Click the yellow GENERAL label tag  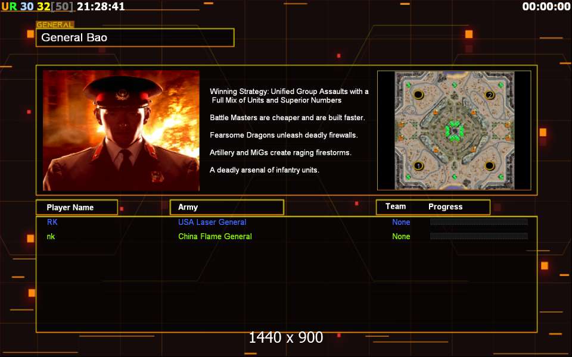55,25
